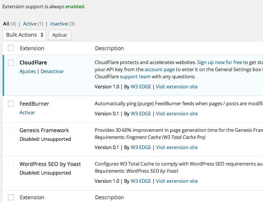Open the Bulk Actions dropdown
This screenshot has width=263, height=203.
point(24,35)
